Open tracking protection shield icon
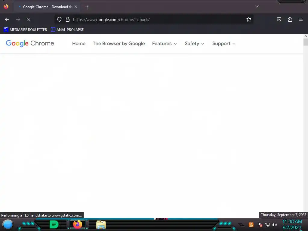Viewport: 308px width, 231px height. pos(59,20)
